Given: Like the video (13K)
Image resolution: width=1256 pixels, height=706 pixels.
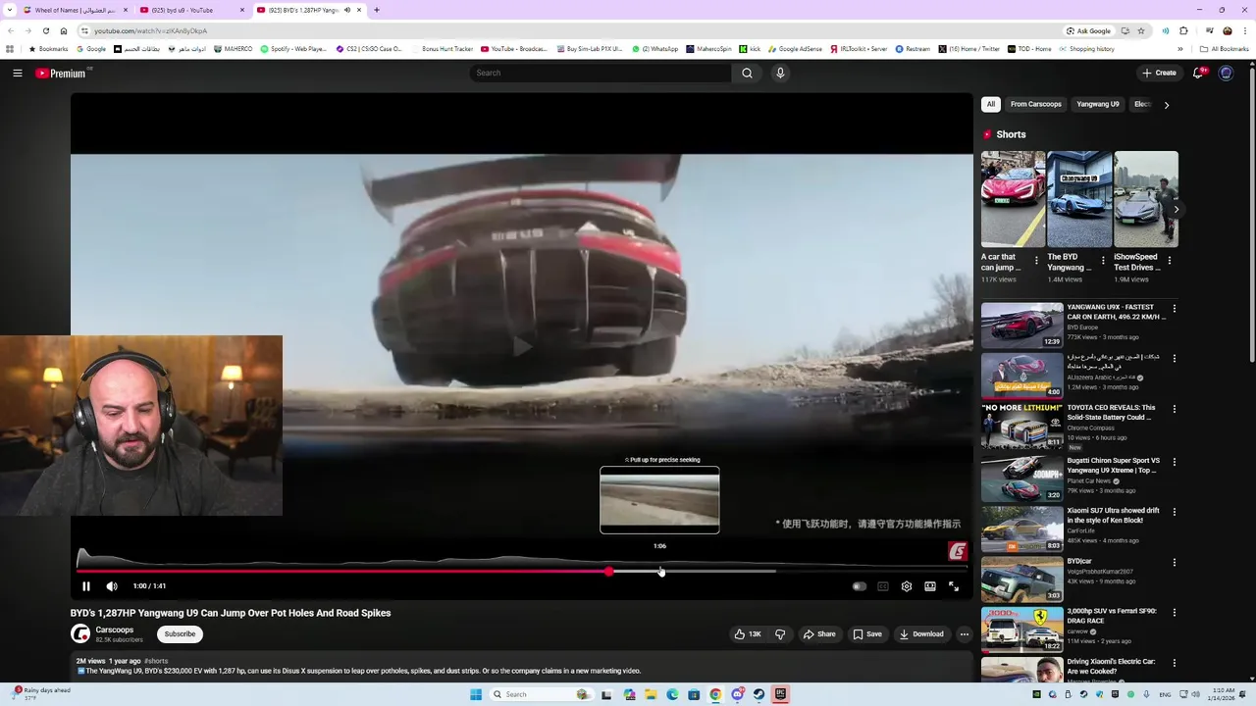Looking at the screenshot, I should pos(748,634).
